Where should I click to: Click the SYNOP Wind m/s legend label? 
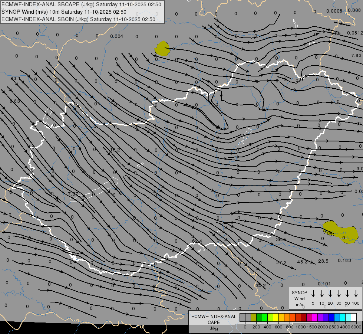(299, 298)
